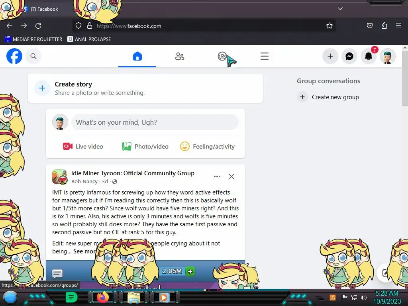Go forward in Firefox
The width and height of the screenshot is (408, 306).
tap(24, 26)
